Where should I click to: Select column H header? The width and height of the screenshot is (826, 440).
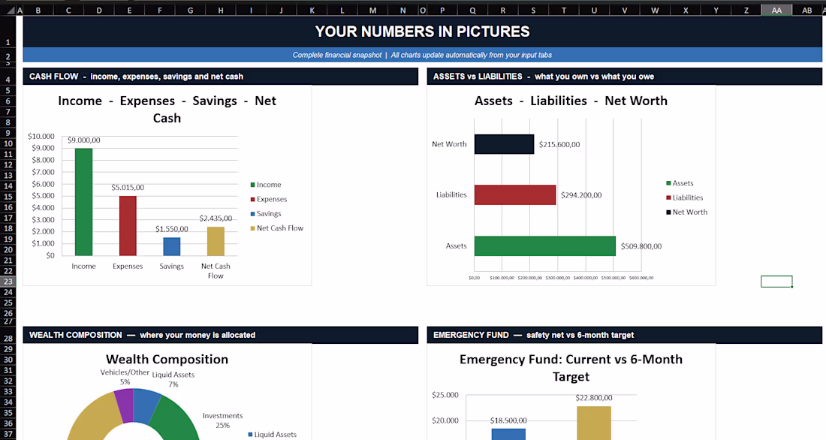tap(220, 10)
